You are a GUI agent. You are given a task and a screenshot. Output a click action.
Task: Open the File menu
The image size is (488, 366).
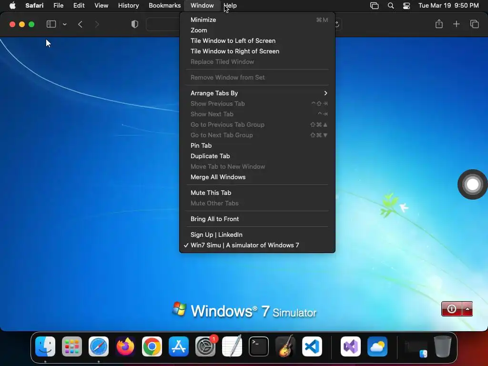pyautogui.click(x=58, y=6)
